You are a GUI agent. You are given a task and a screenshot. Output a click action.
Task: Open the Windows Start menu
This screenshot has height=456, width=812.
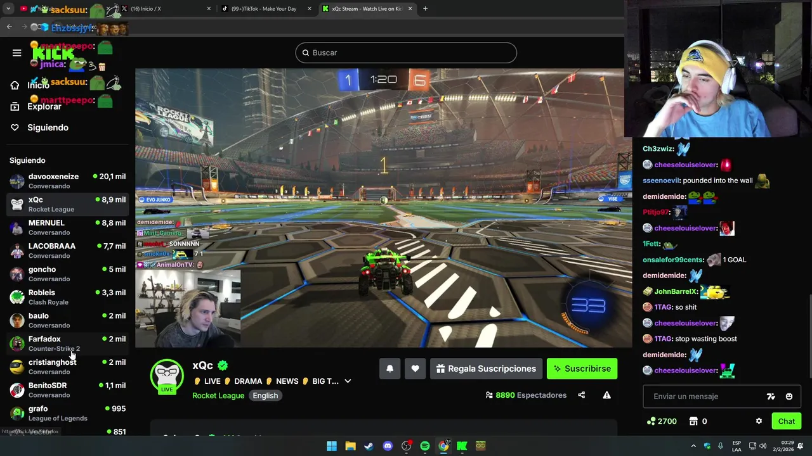click(331, 446)
